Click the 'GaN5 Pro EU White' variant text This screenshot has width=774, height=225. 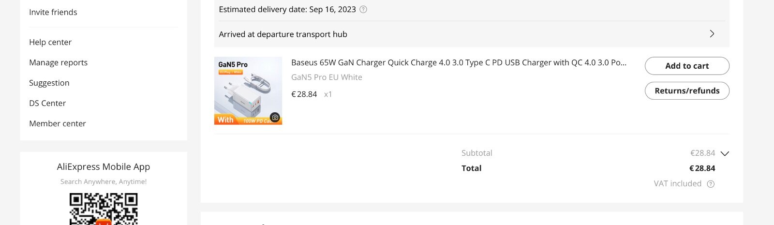coord(327,77)
